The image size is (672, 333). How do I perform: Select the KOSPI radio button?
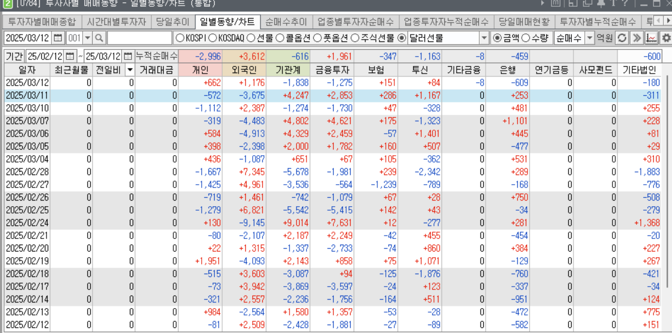click(x=180, y=39)
